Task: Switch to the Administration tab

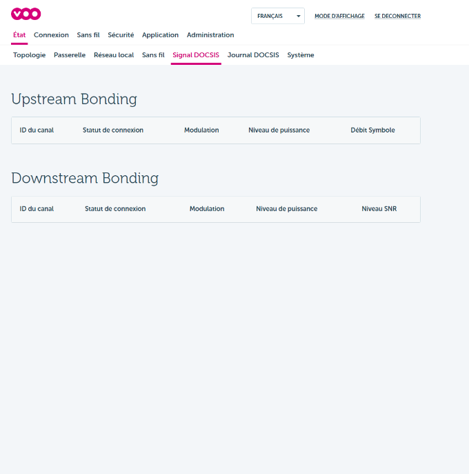Action: tap(210, 35)
